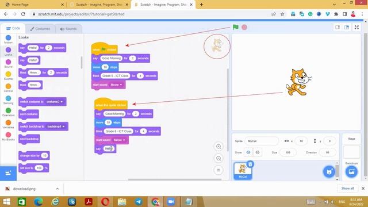Image resolution: width=368 pixels, height=207 pixels.
Task: Open Meow dropdown in sprite clicked script
Action: coord(120,140)
